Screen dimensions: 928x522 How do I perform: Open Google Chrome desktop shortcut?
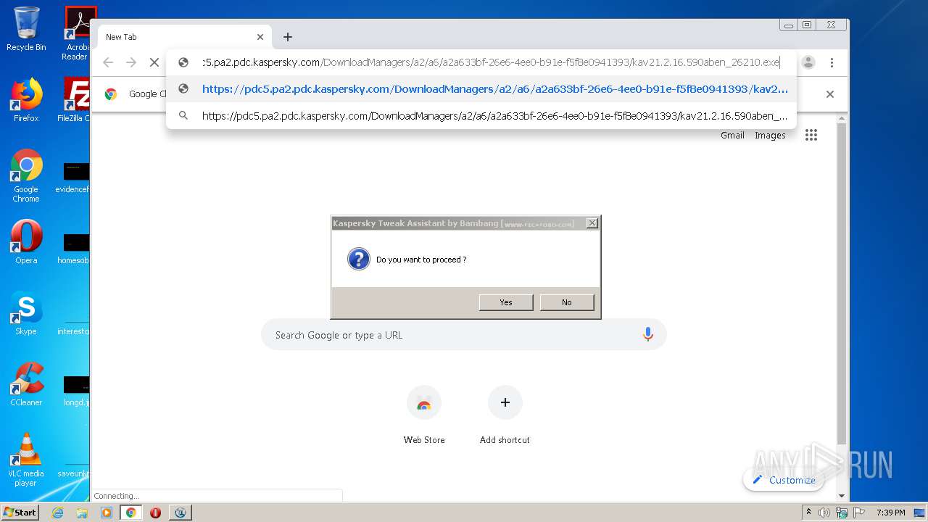[x=26, y=175]
